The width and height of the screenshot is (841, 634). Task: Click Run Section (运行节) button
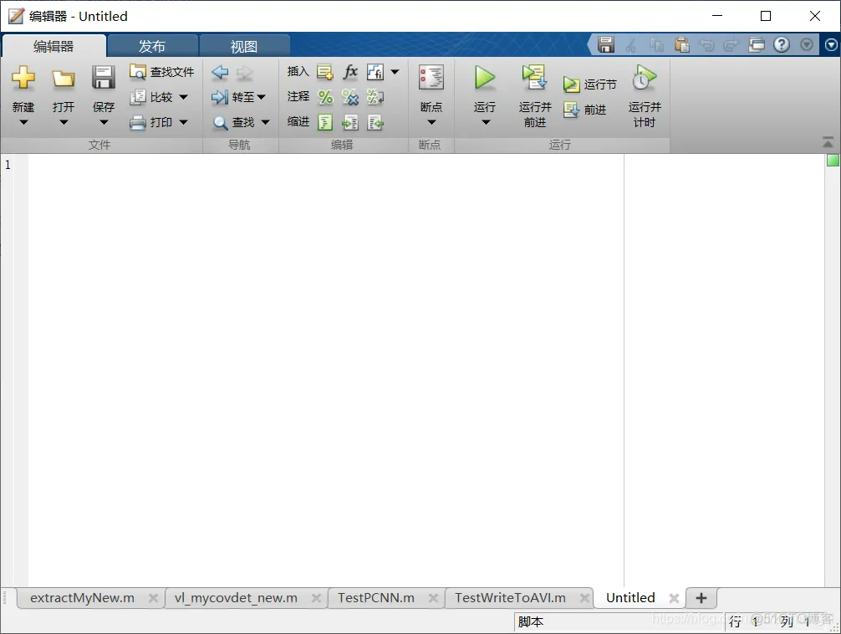[590, 84]
